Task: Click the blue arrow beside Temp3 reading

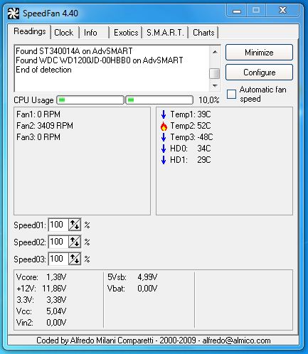Action: click(164, 137)
